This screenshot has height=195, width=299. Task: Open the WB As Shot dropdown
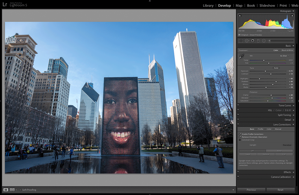pos(284,56)
